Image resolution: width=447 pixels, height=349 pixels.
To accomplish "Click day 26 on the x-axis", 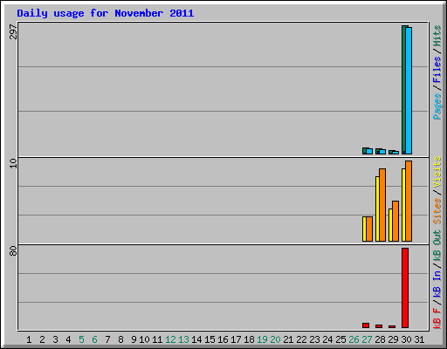I will tap(354, 339).
